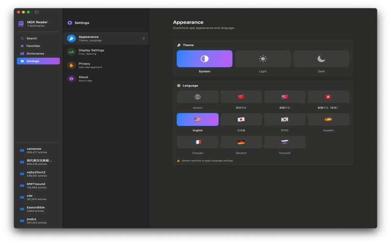This screenshot has width=391, height=244.
Task: Click the Favorites star icon
Action: click(22, 46)
